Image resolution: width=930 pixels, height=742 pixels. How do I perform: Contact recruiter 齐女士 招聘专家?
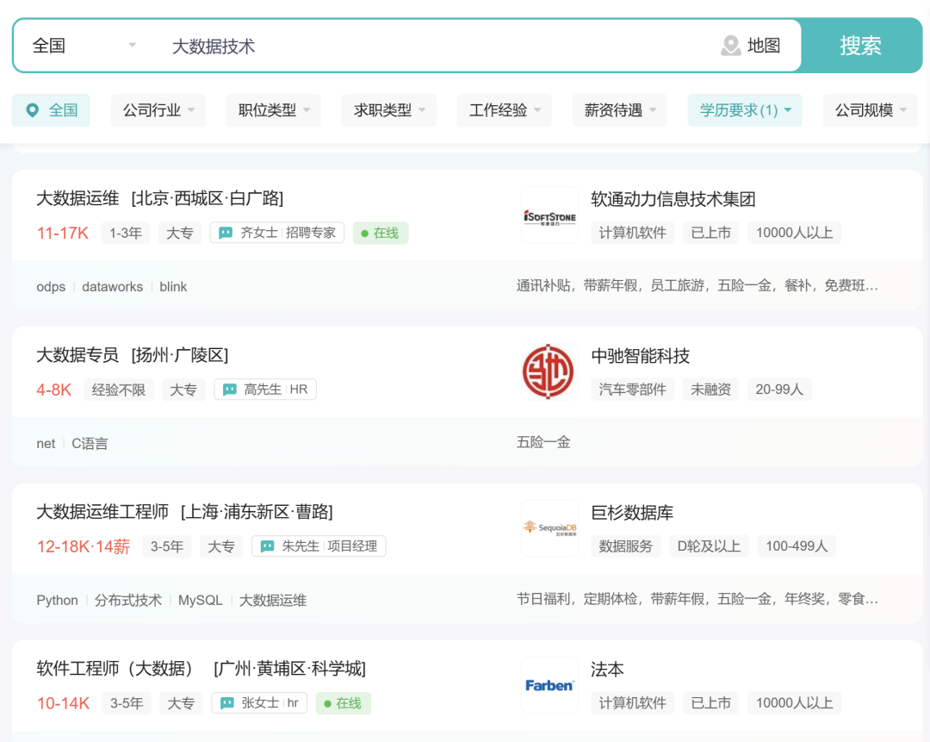pyautogui.click(x=277, y=233)
